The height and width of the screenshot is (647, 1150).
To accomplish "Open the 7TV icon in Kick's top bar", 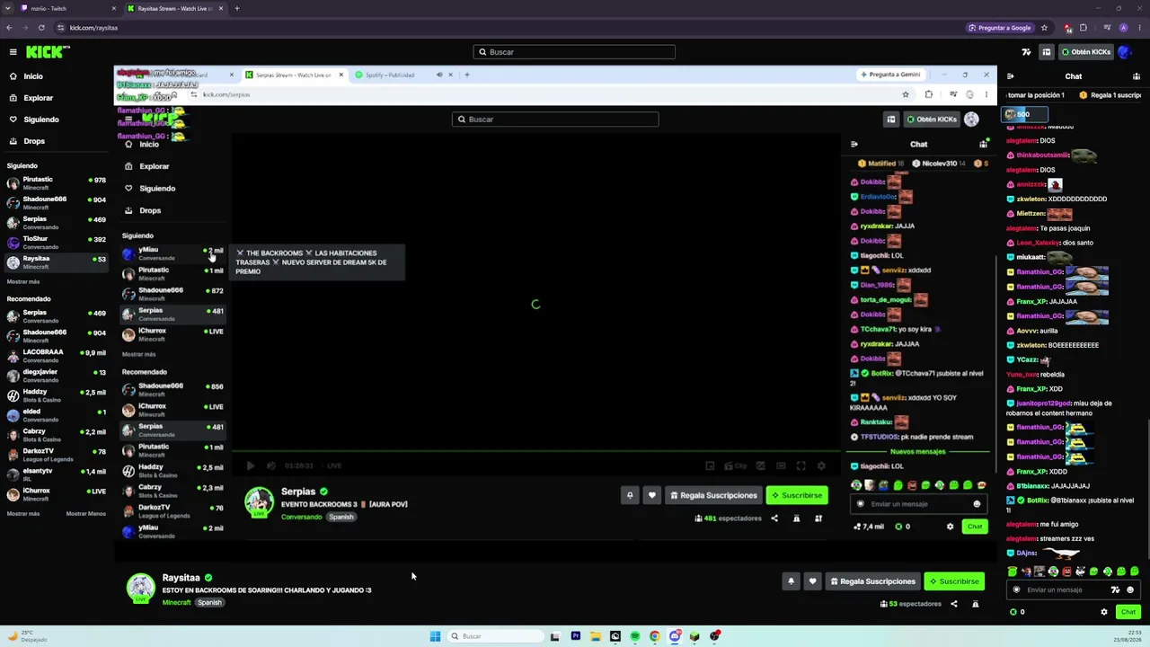I will [1027, 52].
